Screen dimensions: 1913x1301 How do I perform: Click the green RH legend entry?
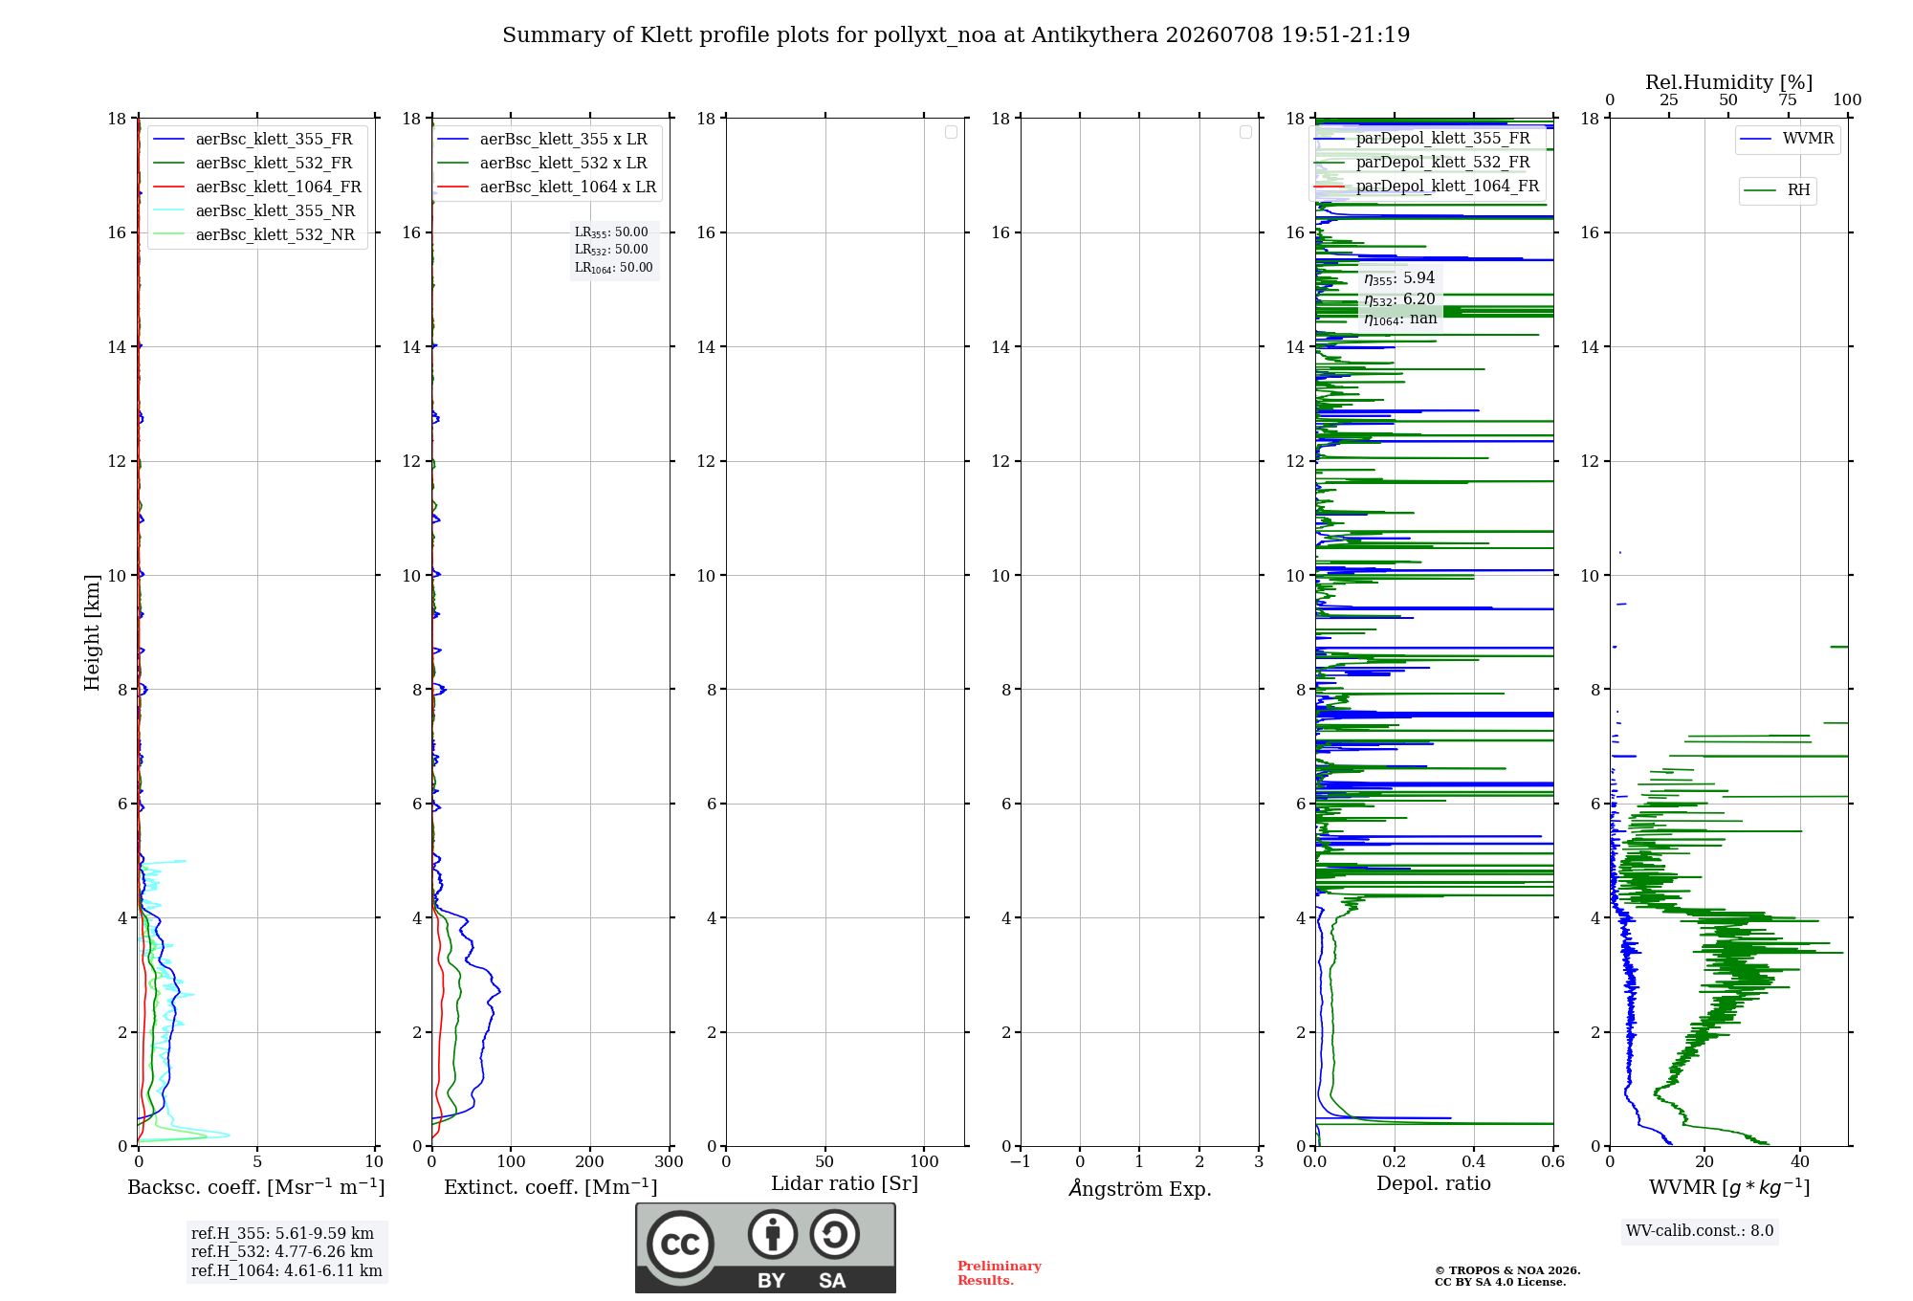[x=1777, y=190]
